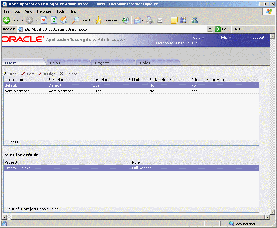This screenshot has width=277, height=228.
Task: Click the Print icon in browser toolbar
Action: [149, 20]
